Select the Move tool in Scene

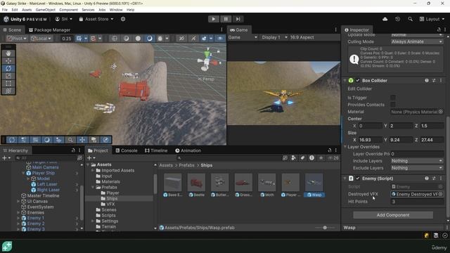click(8, 61)
